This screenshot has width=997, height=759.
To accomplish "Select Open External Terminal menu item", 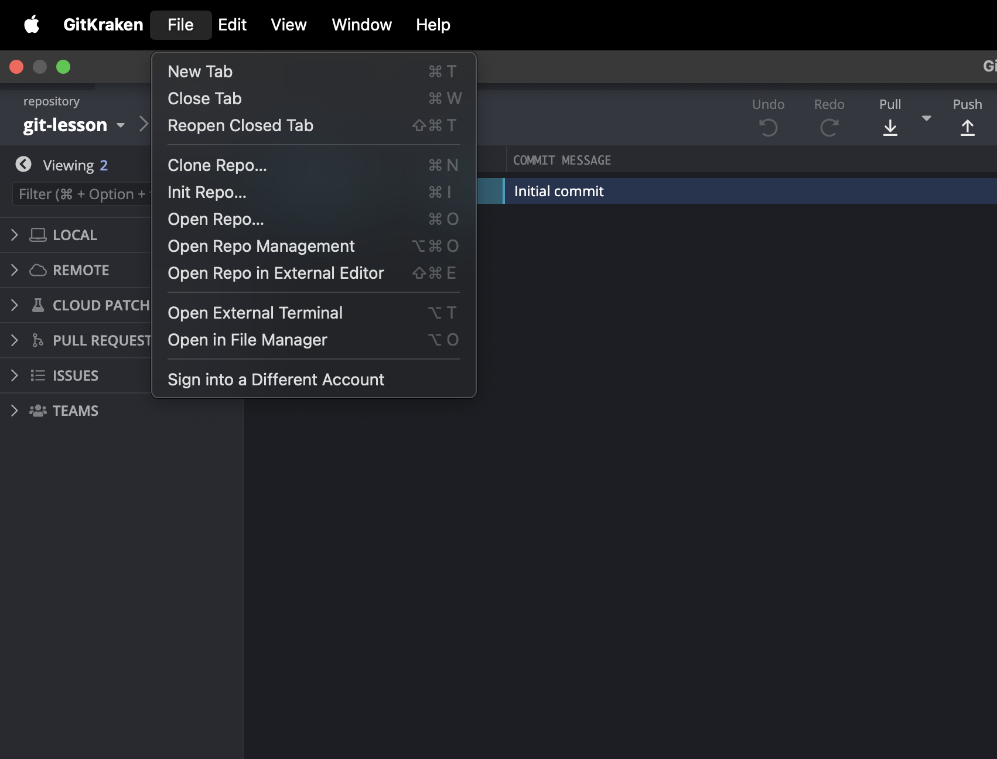I will coord(255,313).
